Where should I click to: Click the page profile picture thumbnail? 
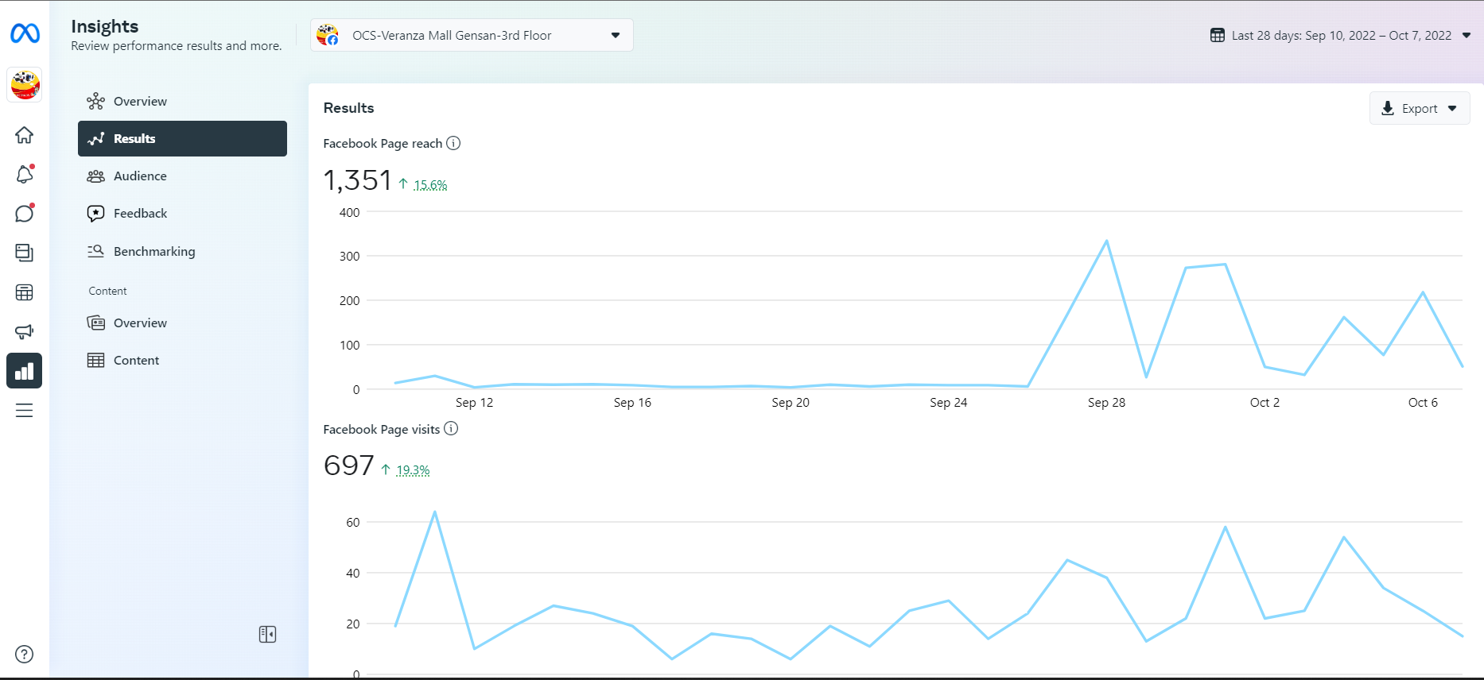pos(25,85)
